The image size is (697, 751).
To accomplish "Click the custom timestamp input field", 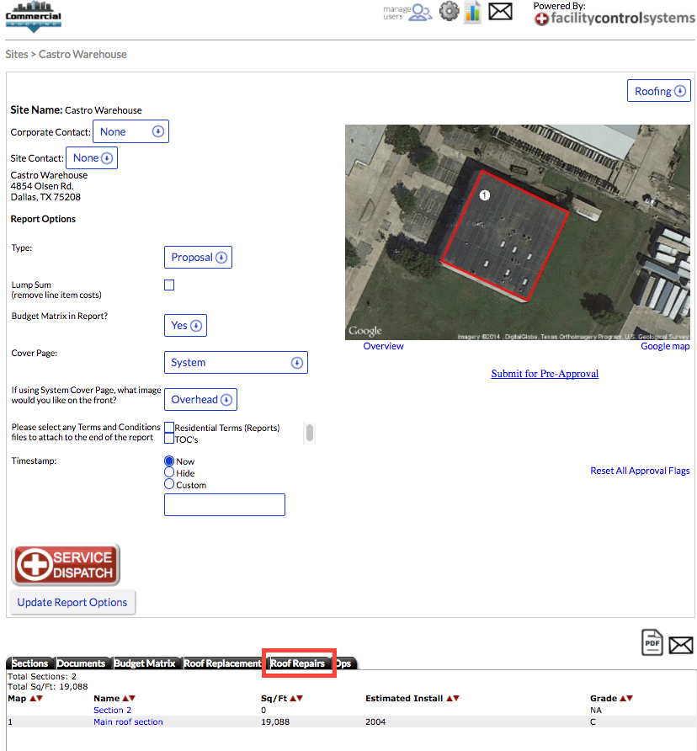I will 225,505.
